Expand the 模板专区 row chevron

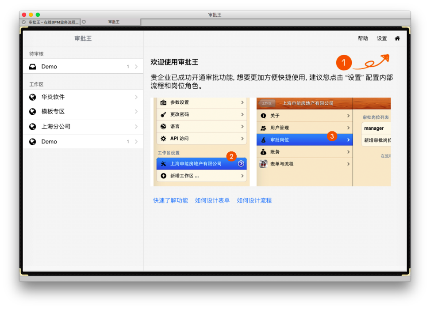(136, 111)
